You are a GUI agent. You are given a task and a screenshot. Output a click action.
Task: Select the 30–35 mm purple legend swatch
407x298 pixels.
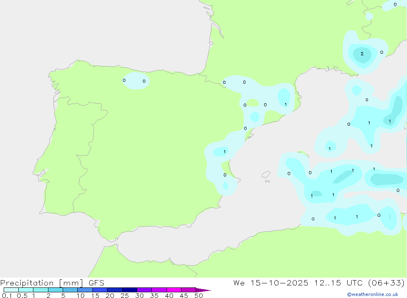[x=144, y=290]
